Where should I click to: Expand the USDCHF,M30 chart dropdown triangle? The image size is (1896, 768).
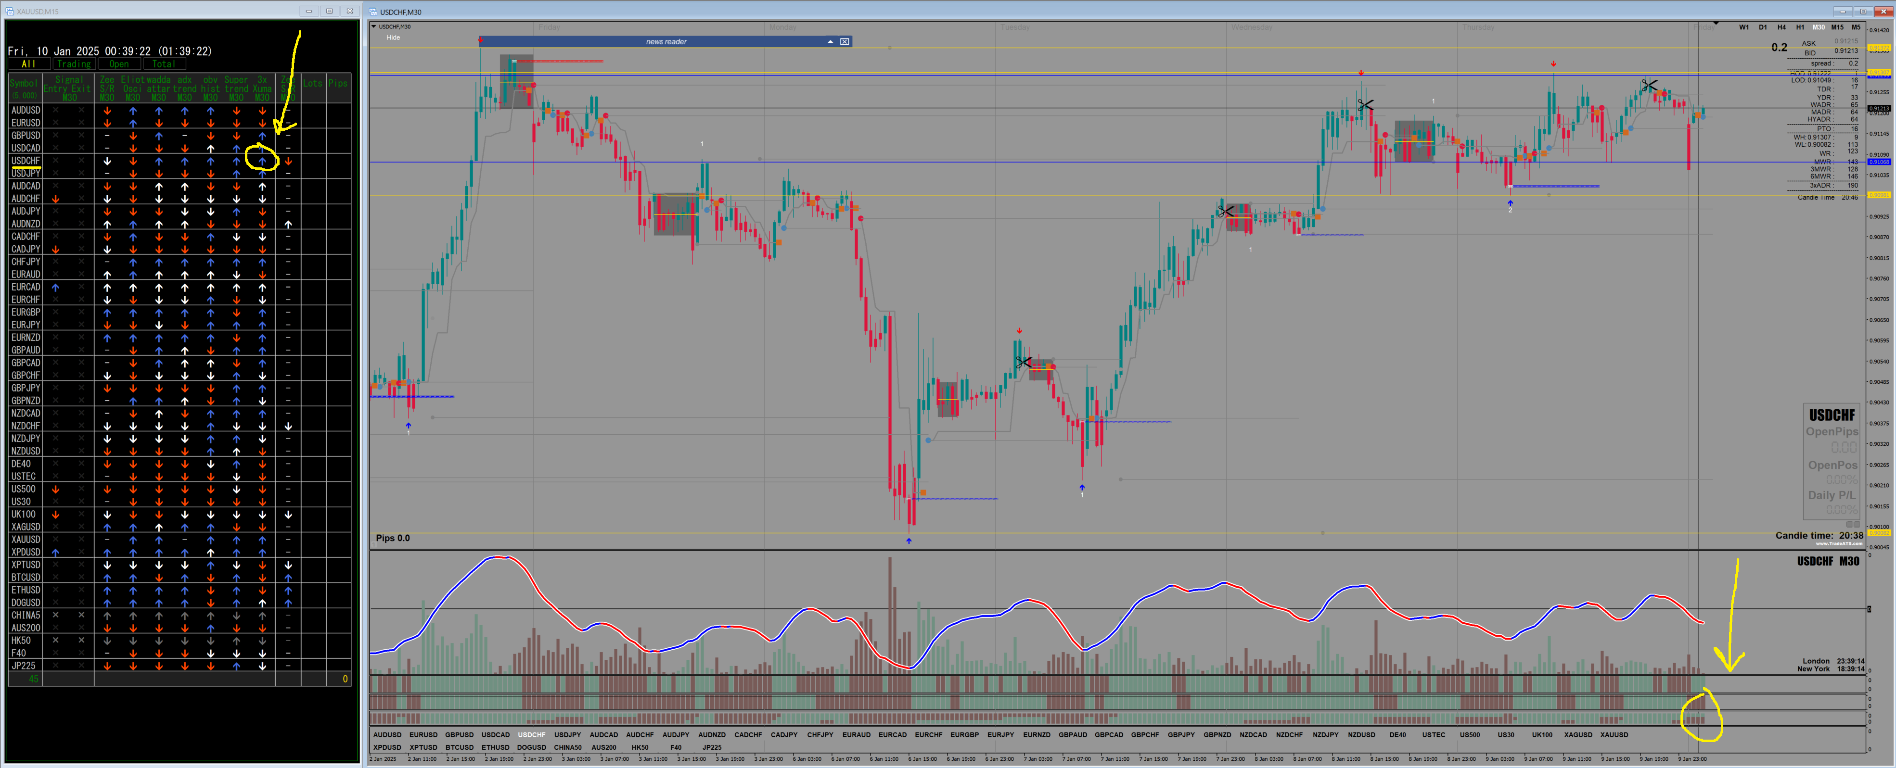[374, 26]
